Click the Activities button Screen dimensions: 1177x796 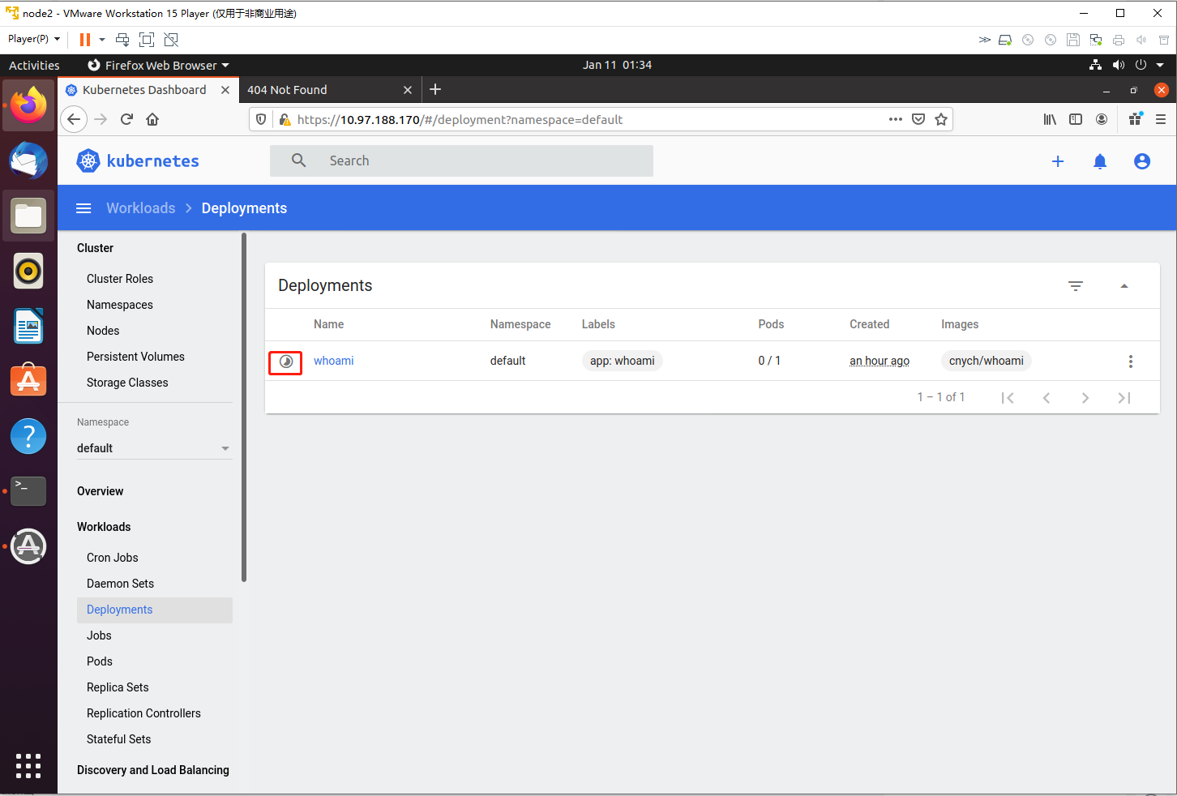[34, 65]
